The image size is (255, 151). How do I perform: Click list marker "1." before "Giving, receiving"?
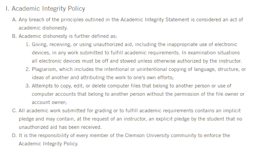pos(28,44)
